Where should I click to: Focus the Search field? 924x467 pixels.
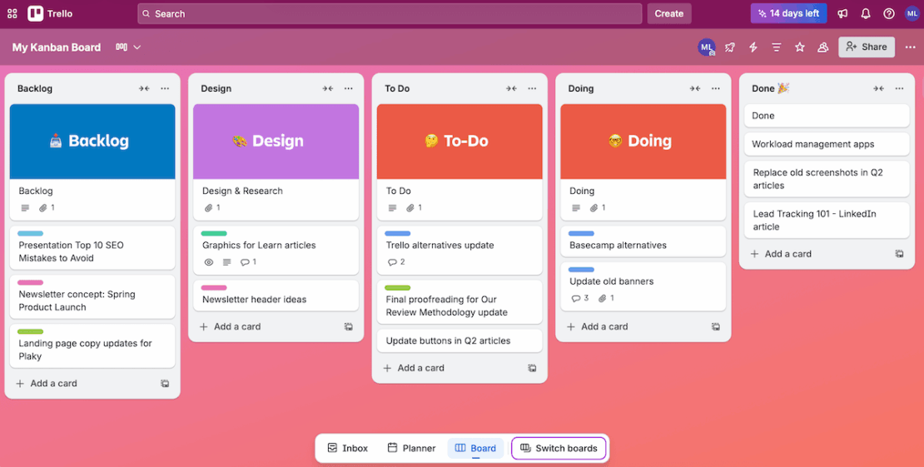click(390, 13)
